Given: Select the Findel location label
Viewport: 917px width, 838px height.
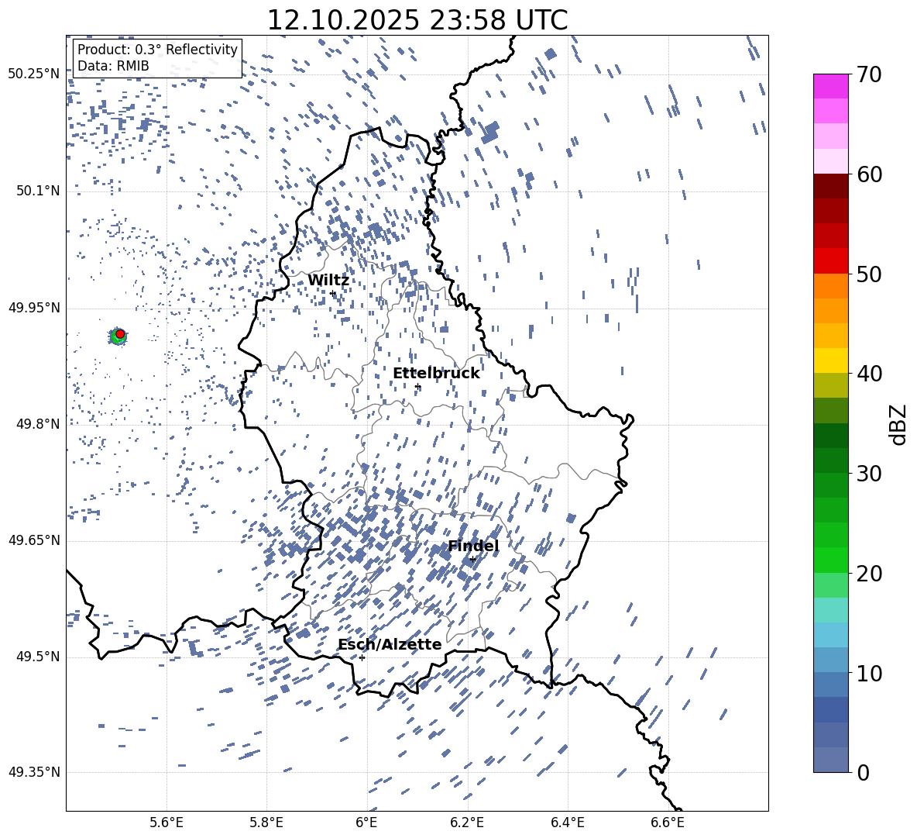Looking at the screenshot, I should [x=473, y=546].
